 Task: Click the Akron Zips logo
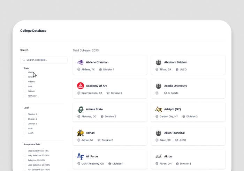[159, 156]
